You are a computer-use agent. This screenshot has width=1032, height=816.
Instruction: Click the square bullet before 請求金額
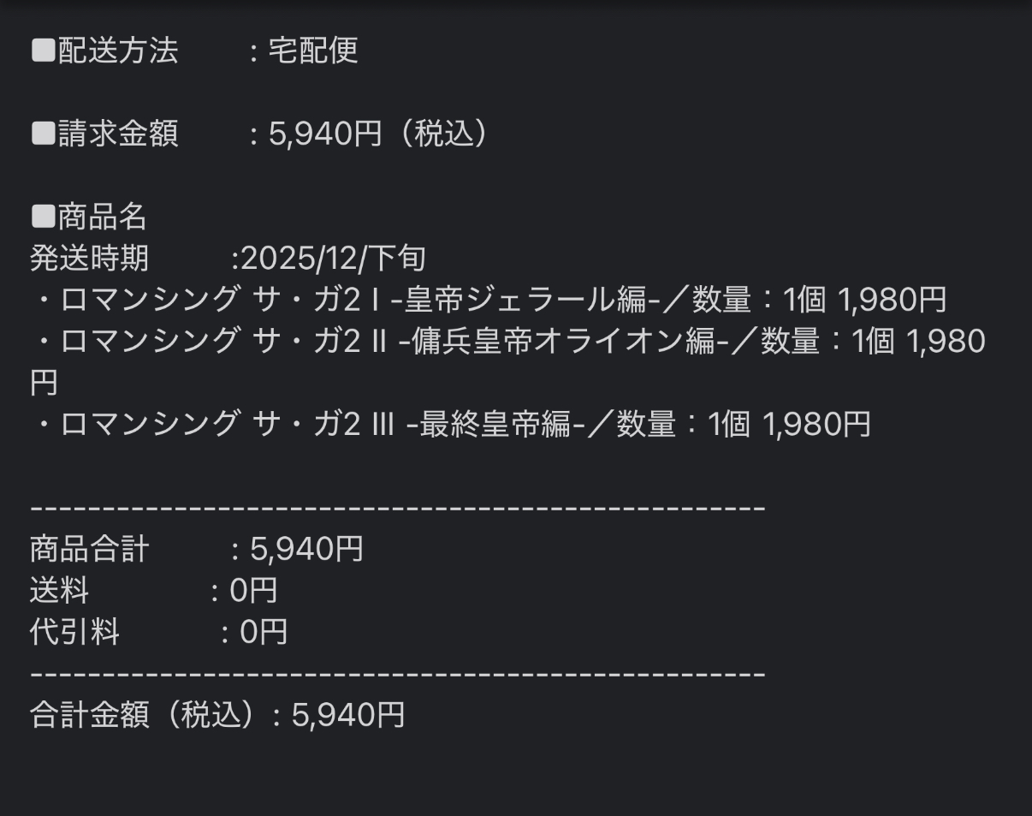(x=43, y=134)
